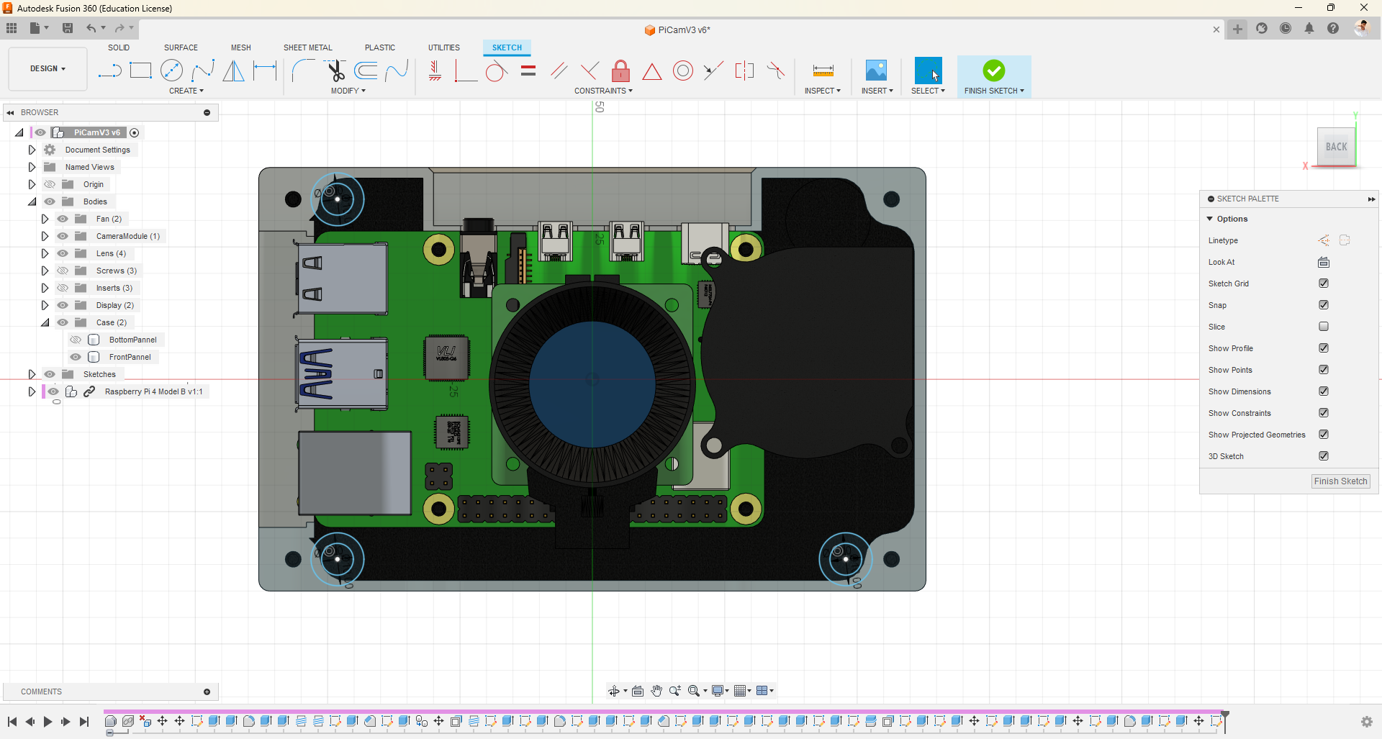The image size is (1382, 739).
Task: Click the Select tool icon
Action: (928, 71)
